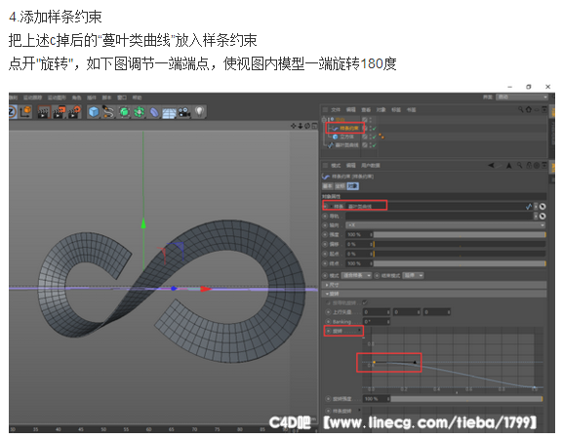Click the viewport rotate navigation icon
Image resolution: width=562 pixels, height=439 pixels.
(x=307, y=126)
